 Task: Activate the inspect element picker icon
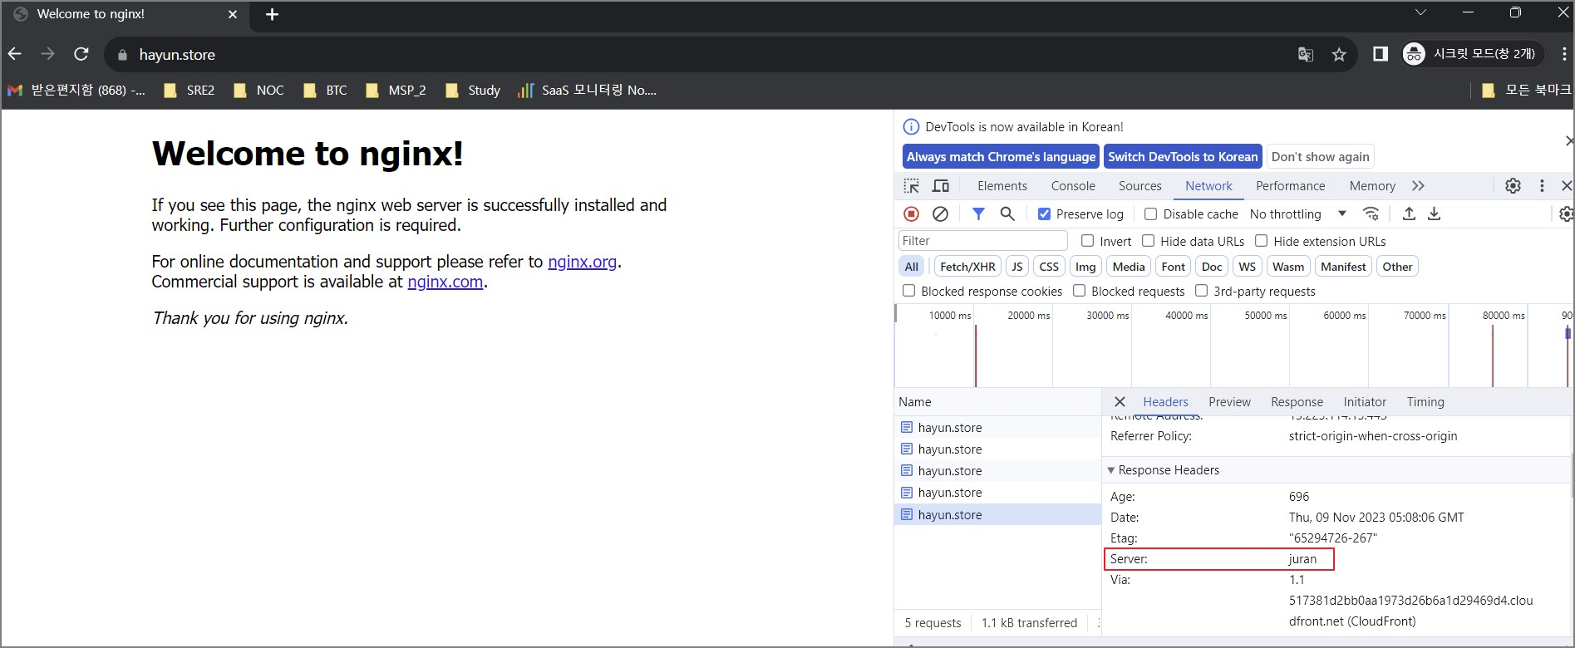912,186
